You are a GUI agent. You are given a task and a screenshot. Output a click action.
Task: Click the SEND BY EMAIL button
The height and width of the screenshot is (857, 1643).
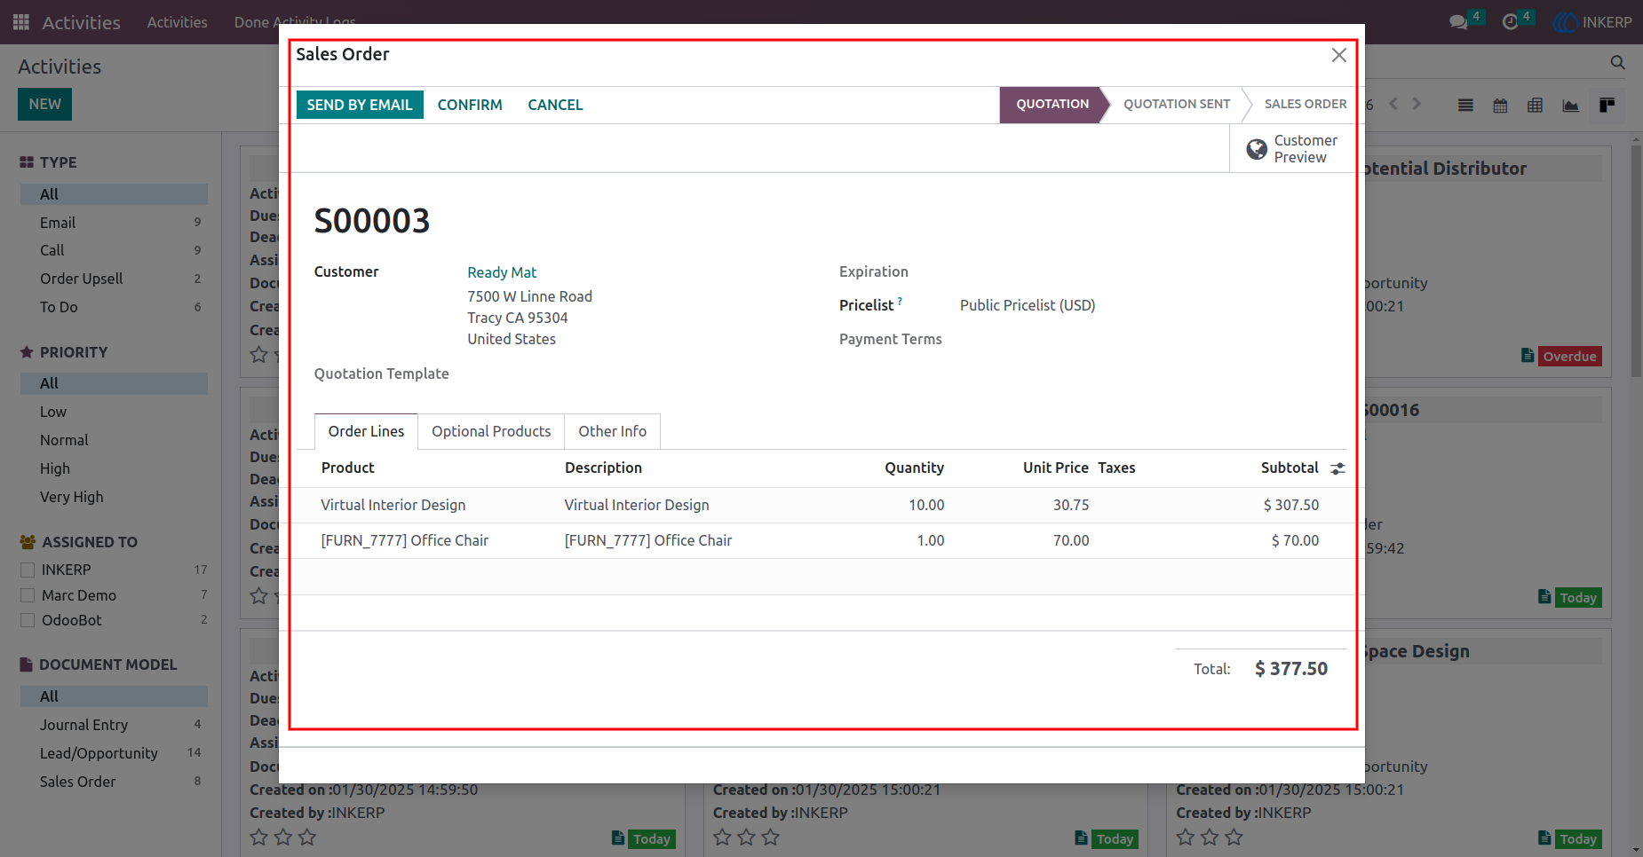click(360, 105)
